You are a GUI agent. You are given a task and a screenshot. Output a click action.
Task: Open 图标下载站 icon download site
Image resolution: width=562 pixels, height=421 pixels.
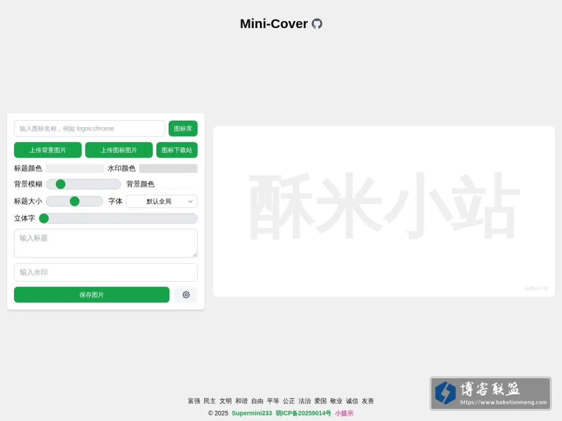point(177,150)
